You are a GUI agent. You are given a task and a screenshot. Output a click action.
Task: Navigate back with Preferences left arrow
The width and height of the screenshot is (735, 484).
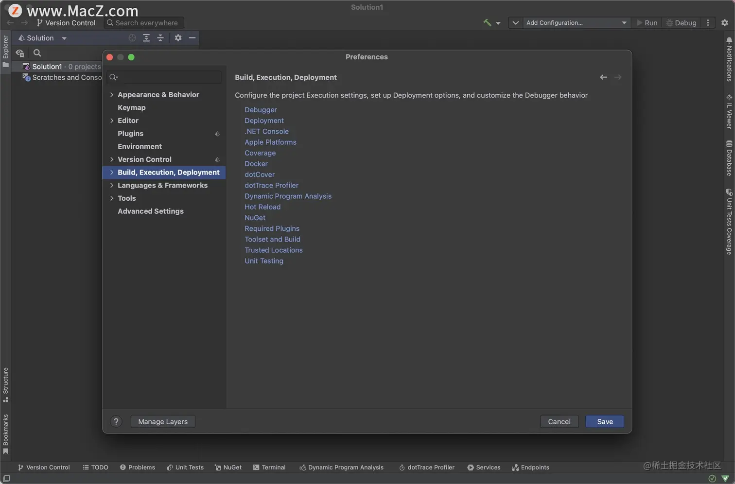(603, 77)
